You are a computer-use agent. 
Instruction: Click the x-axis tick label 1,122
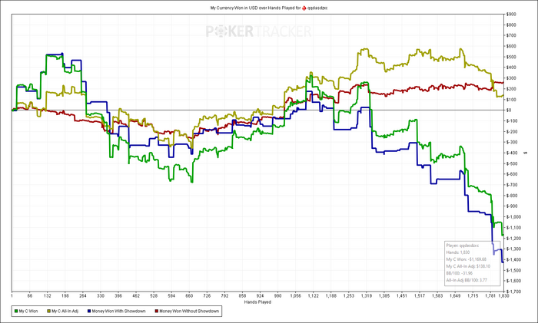click(314, 296)
